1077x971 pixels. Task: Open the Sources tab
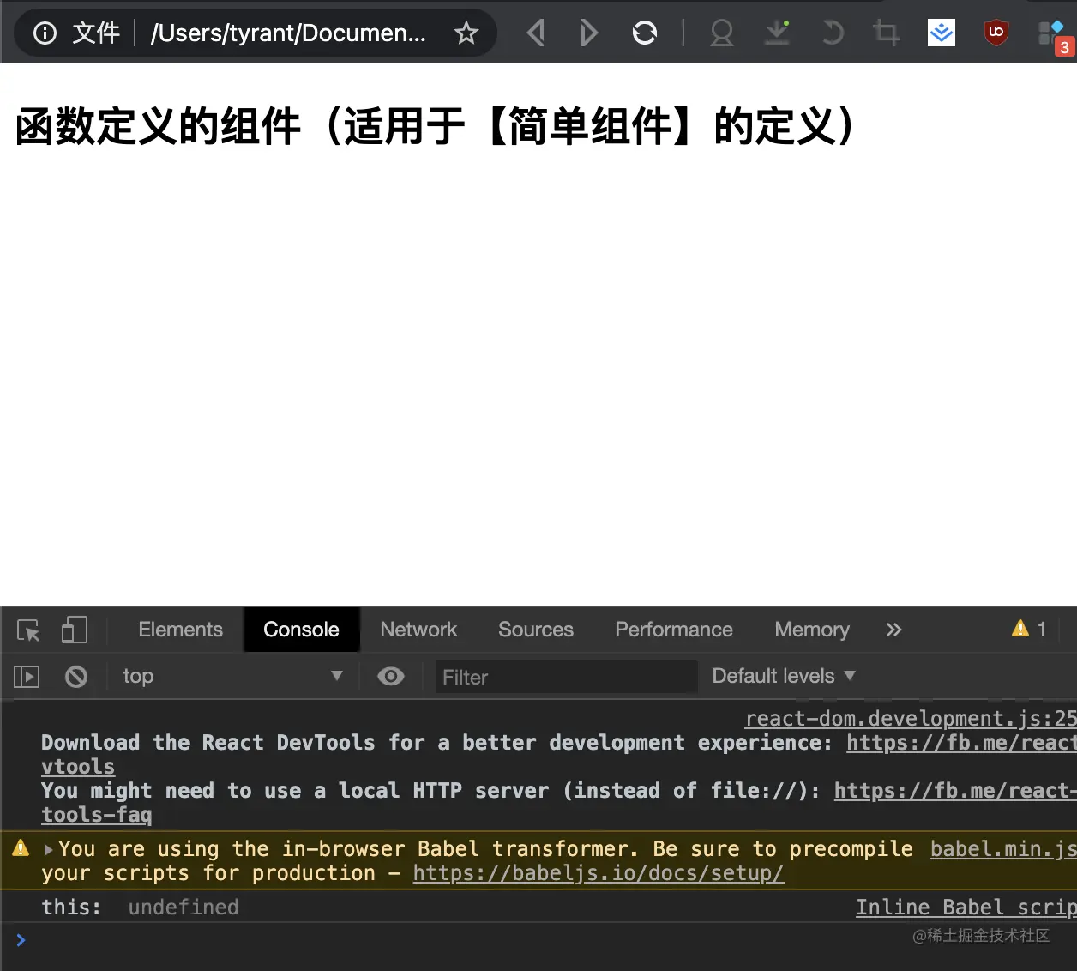[x=536, y=630]
